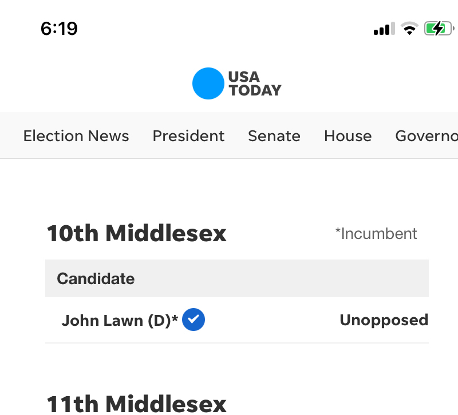Switch to the President tab
This screenshot has width=458, height=415.
tap(188, 136)
